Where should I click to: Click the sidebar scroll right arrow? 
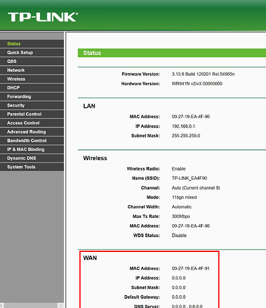coord(61,306)
